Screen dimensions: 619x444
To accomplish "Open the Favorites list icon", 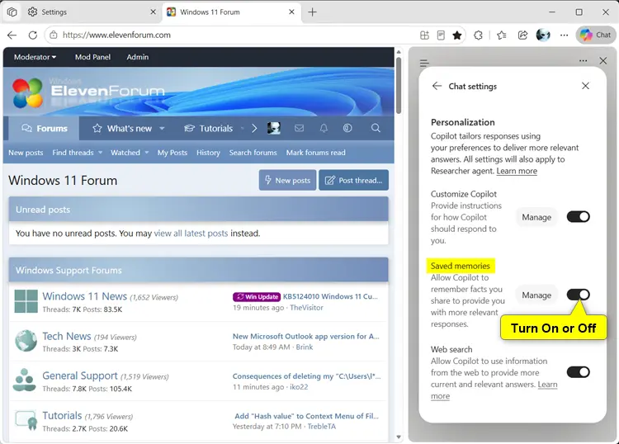I will (502, 35).
